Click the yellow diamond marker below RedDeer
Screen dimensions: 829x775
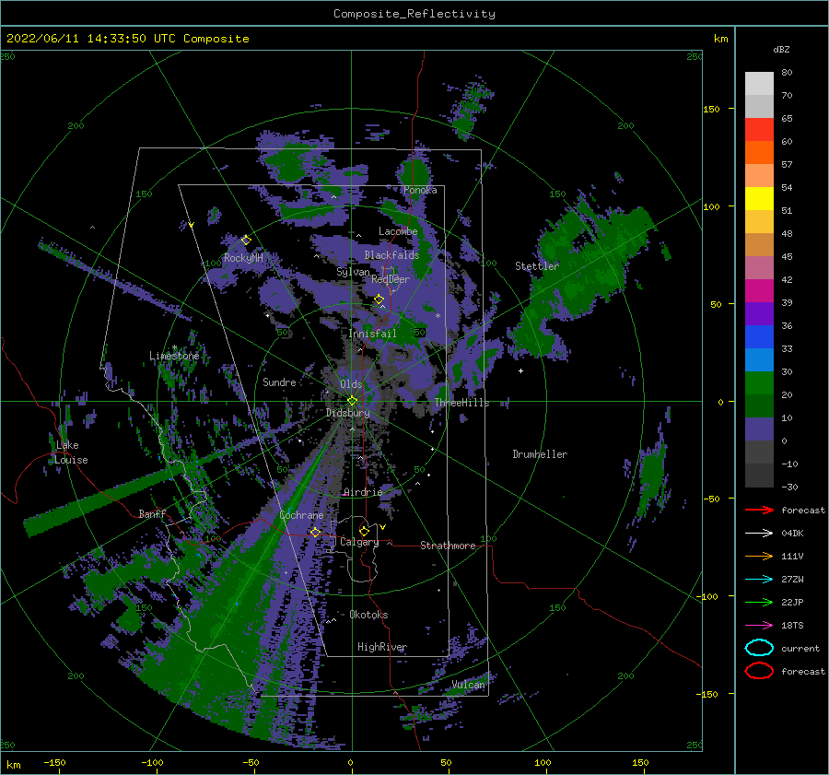click(379, 299)
